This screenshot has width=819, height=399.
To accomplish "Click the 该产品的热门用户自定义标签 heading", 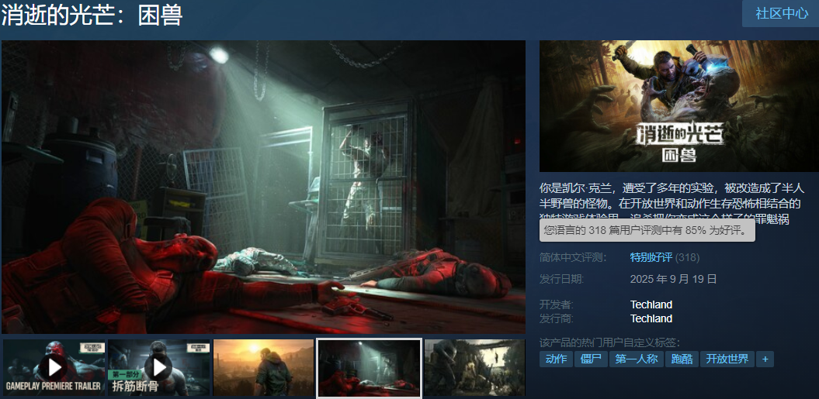I will pyautogui.click(x=610, y=342).
